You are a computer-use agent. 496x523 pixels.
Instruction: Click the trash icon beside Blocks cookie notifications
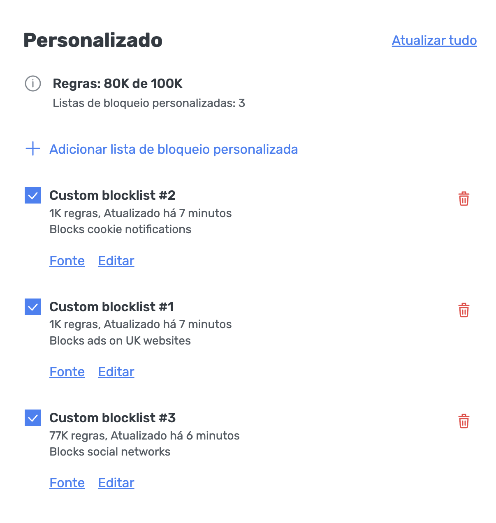click(x=464, y=199)
